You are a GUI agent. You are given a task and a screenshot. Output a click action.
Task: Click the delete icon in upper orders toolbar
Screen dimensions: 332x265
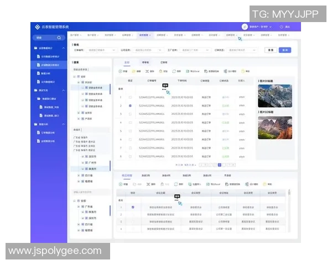pos(147,71)
